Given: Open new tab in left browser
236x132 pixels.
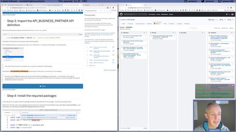Looking at the screenshot, I should pos(103,5).
